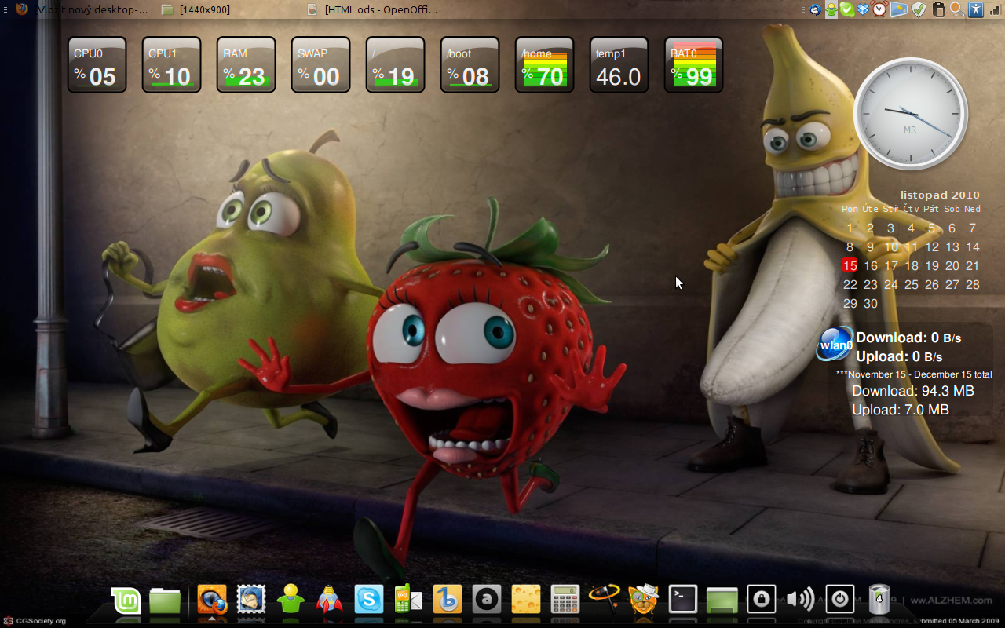The image size is (1005, 628).
Task: Click the green show-desktop window icon in dock
Action: coord(722,600)
